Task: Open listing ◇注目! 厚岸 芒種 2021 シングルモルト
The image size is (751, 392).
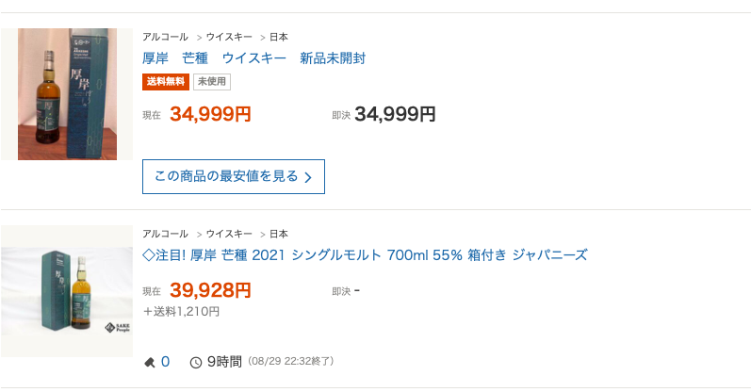Action: click(365, 255)
